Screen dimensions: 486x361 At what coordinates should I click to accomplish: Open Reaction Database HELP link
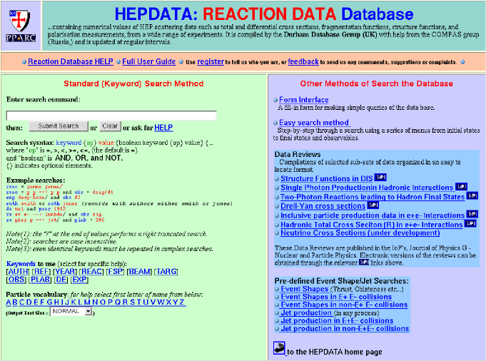pos(71,61)
